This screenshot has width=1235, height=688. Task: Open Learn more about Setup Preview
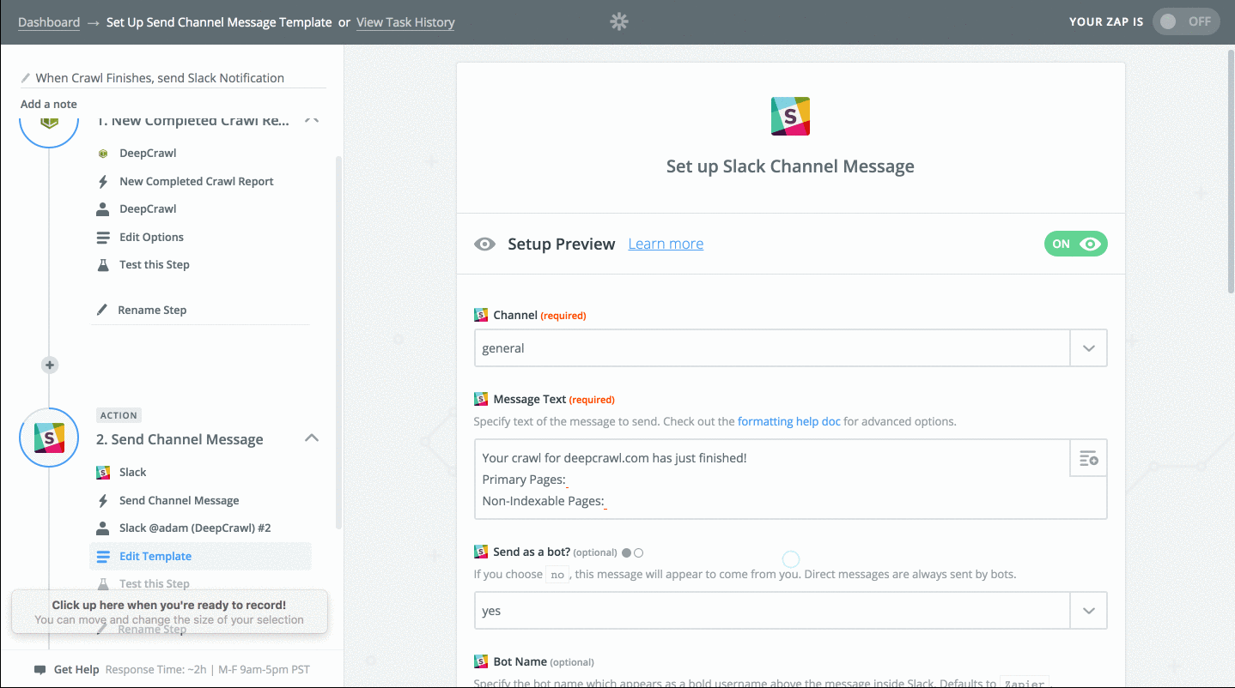click(x=666, y=244)
